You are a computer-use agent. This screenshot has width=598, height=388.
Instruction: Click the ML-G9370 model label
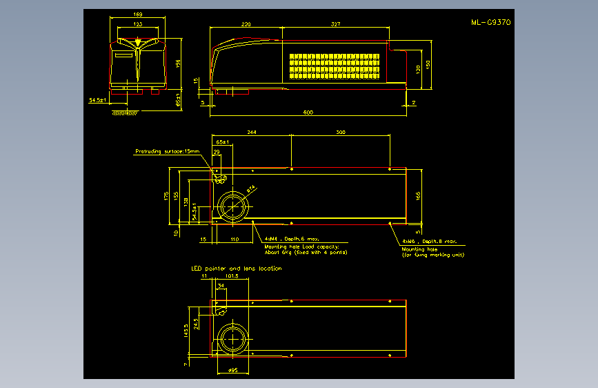point(491,22)
